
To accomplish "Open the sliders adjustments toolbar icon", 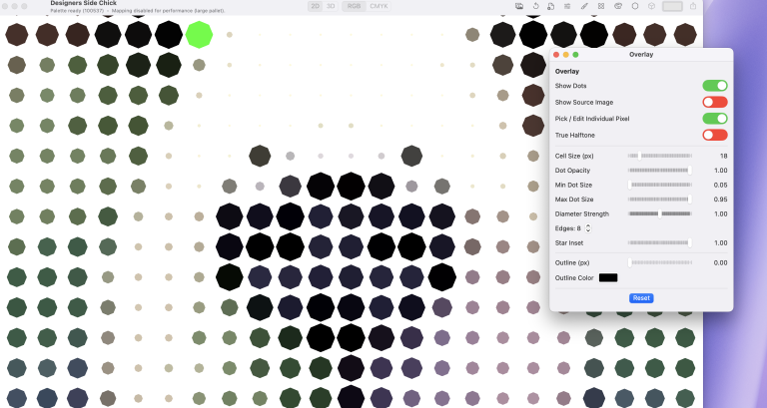I will click(x=567, y=6).
